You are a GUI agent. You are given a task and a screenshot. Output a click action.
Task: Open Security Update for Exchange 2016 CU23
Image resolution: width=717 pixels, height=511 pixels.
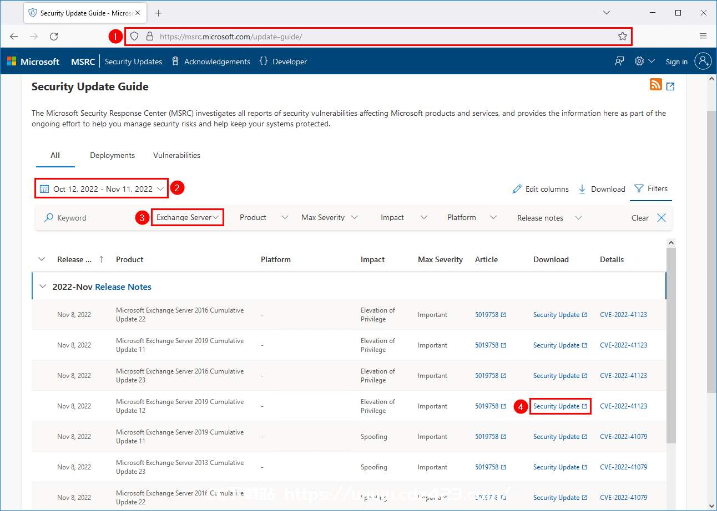click(x=560, y=376)
